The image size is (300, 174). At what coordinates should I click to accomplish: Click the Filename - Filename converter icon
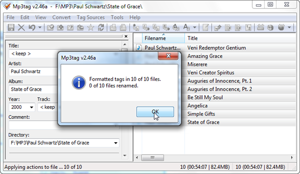pyautogui.click(x=156, y=28)
